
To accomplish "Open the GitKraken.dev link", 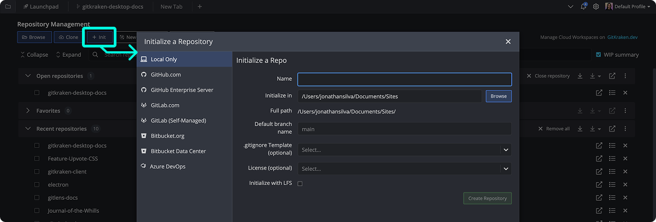I will pyautogui.click(x=623, y=38).
